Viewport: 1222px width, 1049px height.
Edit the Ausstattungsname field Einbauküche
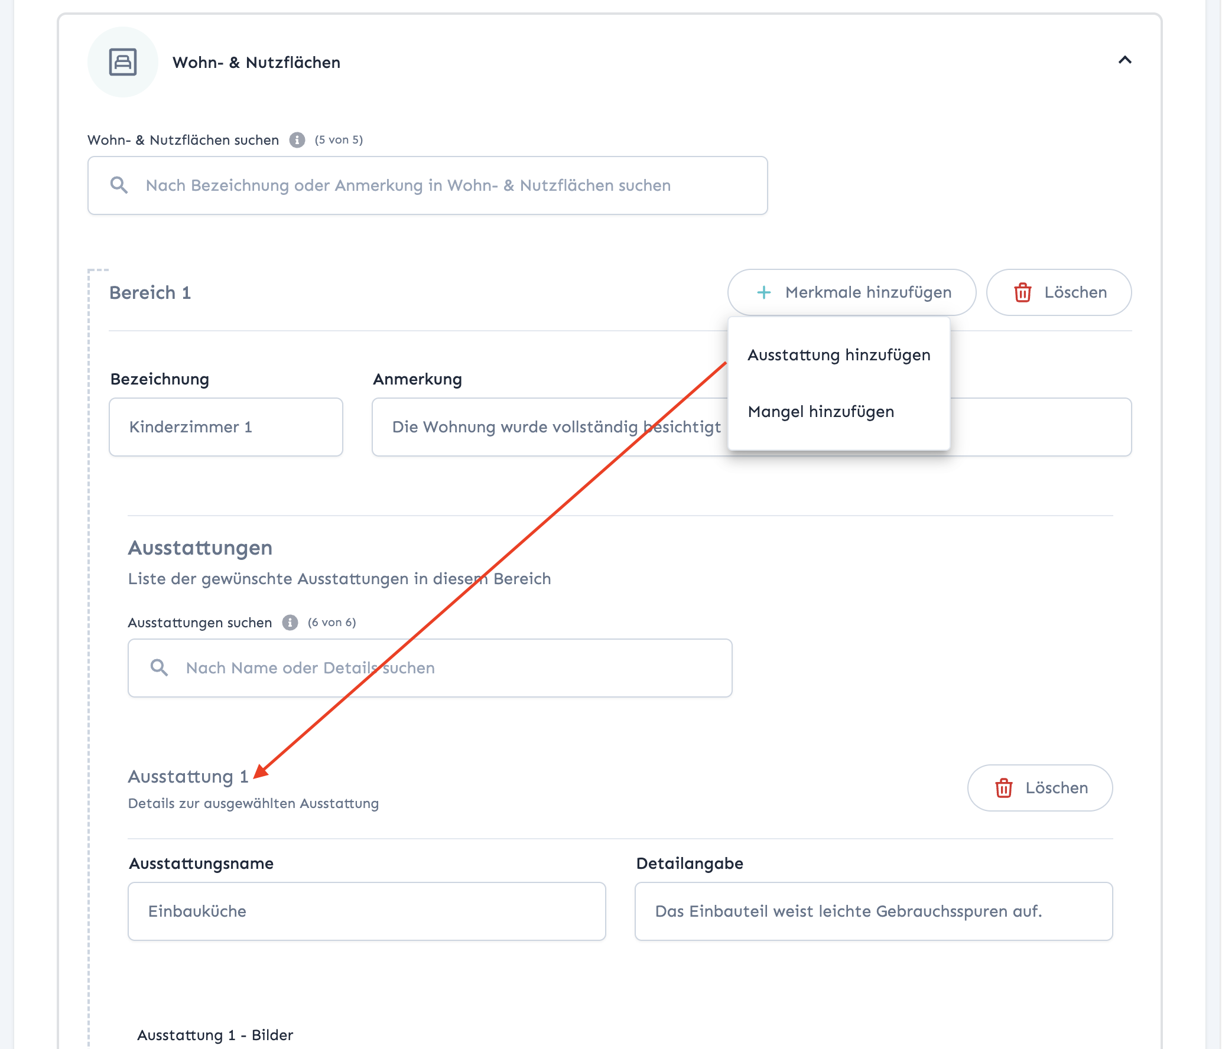(366, 911)
